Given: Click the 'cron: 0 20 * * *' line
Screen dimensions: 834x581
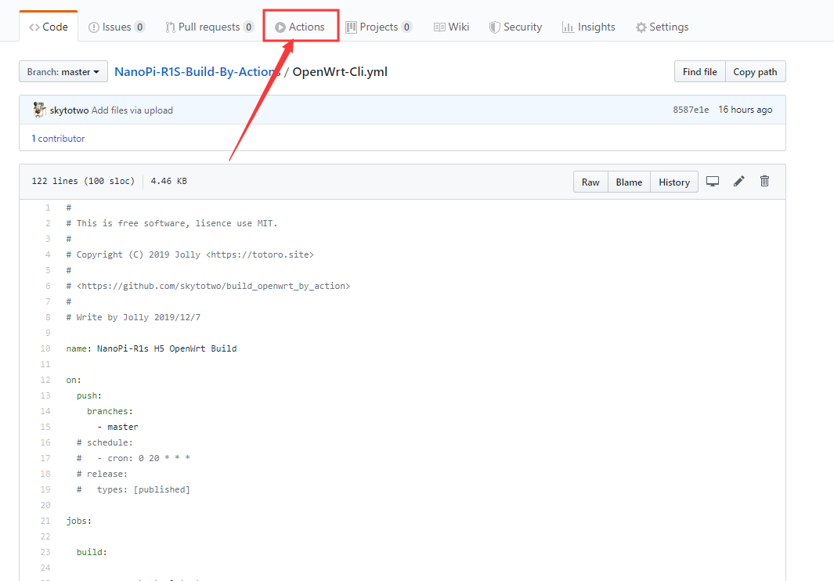Looking at the screenshot, I should pos(133,458).
